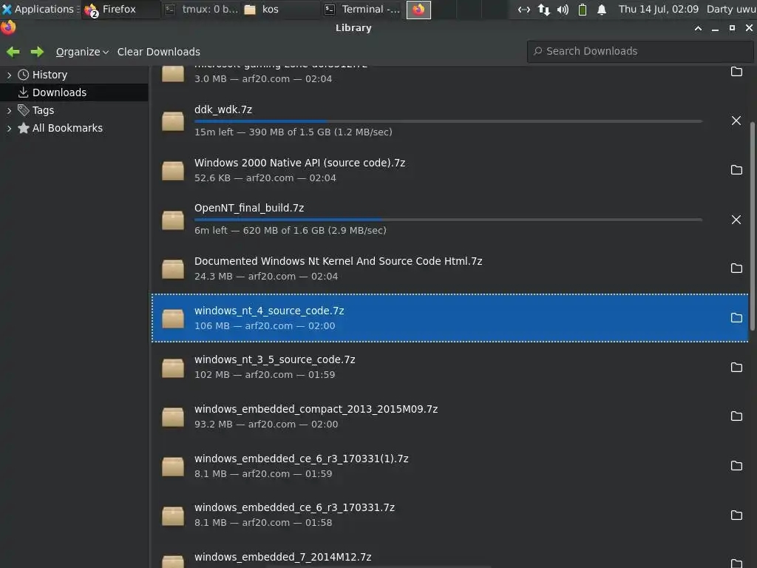The width and height of the screenshot is (757, 568).
Task: Open folder for windows_embedded_ce_6_r3_170331(1).7z
Action: [x=736, y=466]
